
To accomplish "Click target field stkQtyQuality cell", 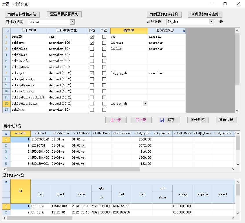I will tap(29, 79).
